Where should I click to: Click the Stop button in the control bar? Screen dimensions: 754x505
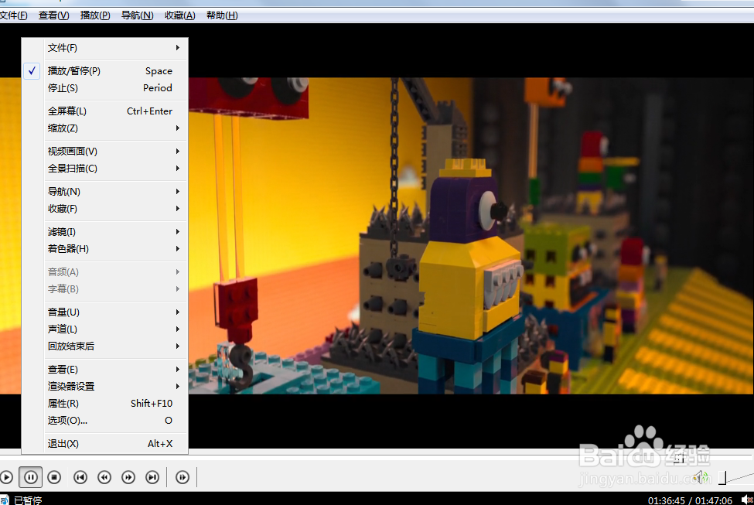(54, 477)
